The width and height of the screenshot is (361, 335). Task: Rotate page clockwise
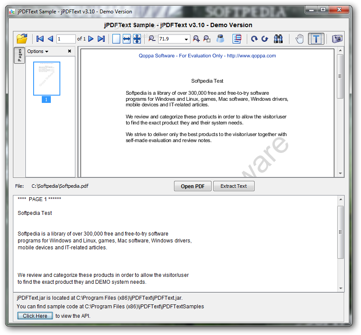254,39
